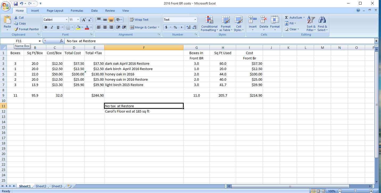Increase decimal places
Image resolution: width=381 pixels, height=193 pixels.
[188, 27]
